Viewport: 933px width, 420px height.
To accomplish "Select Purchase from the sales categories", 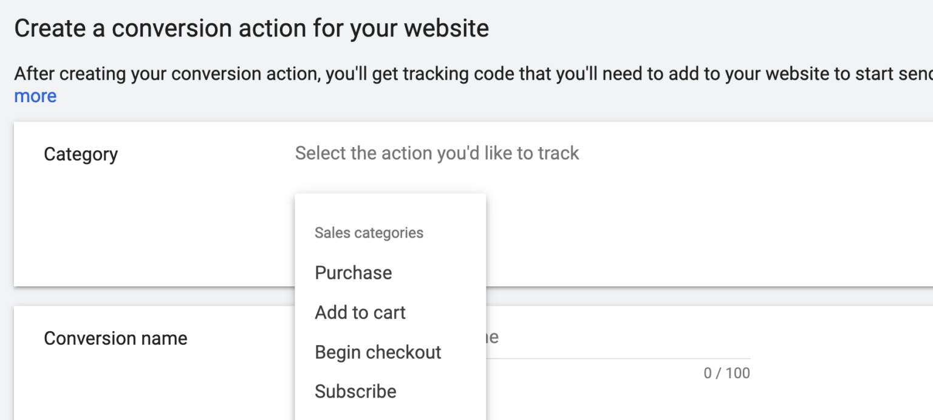I will [353, 272].
